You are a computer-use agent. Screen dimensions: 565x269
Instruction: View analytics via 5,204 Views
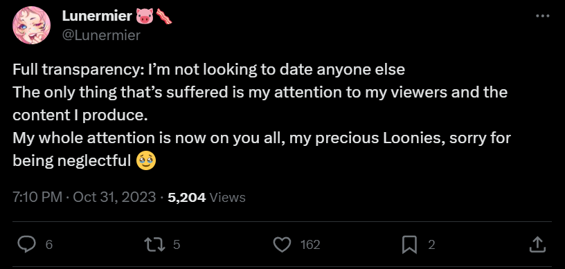coord(206,197)
